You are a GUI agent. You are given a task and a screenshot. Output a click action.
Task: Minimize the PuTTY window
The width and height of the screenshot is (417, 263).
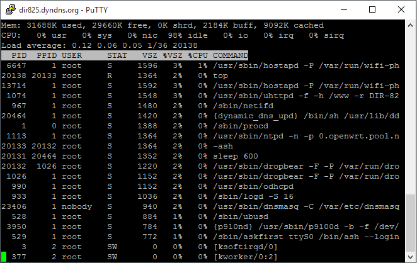tap(344, 10)
